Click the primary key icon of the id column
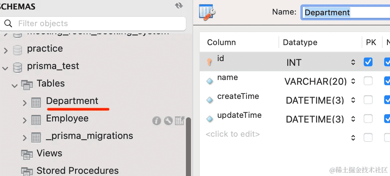Image resolution: width=390 pixels, height=176 pixels. (x=210, y=62)
